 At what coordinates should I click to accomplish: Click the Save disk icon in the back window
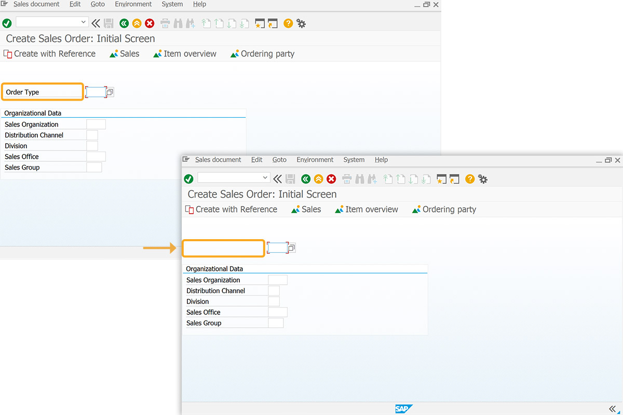point(109,23)
